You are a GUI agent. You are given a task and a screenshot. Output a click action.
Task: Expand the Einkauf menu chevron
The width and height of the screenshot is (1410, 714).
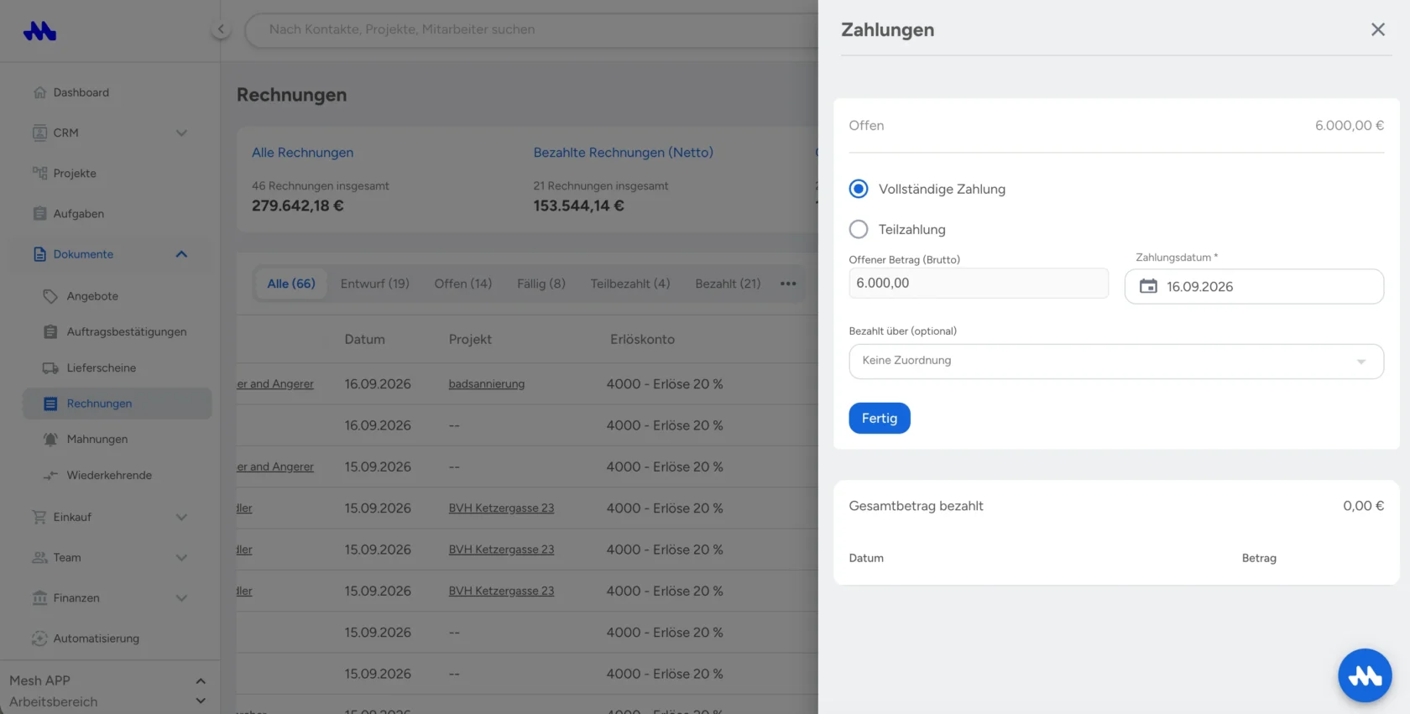181,517
